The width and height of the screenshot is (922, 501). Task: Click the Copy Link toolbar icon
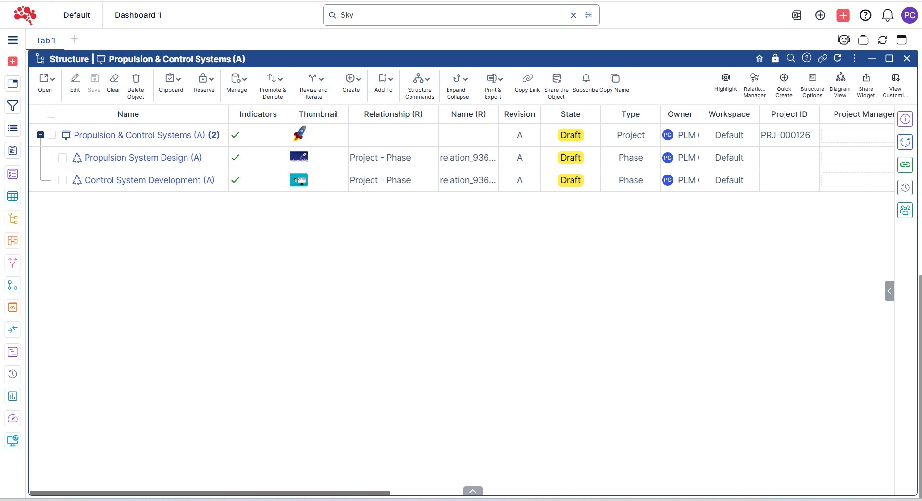[x=527, y=79]
